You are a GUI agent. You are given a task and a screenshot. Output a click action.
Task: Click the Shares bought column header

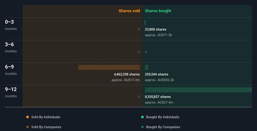158,11
